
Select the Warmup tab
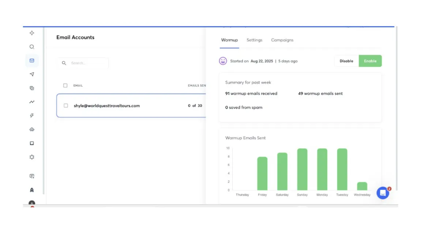[229, 40]
